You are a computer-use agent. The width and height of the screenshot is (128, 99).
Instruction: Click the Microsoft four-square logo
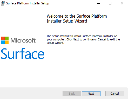pos(5,40)
